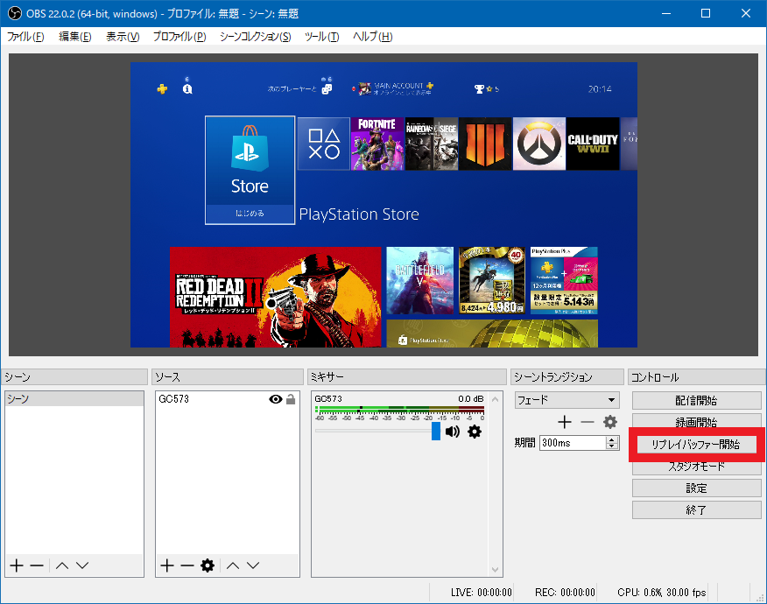Open transition properties gear icon
The width and height of the screenshot is (767, 604).
pos(610,422)
